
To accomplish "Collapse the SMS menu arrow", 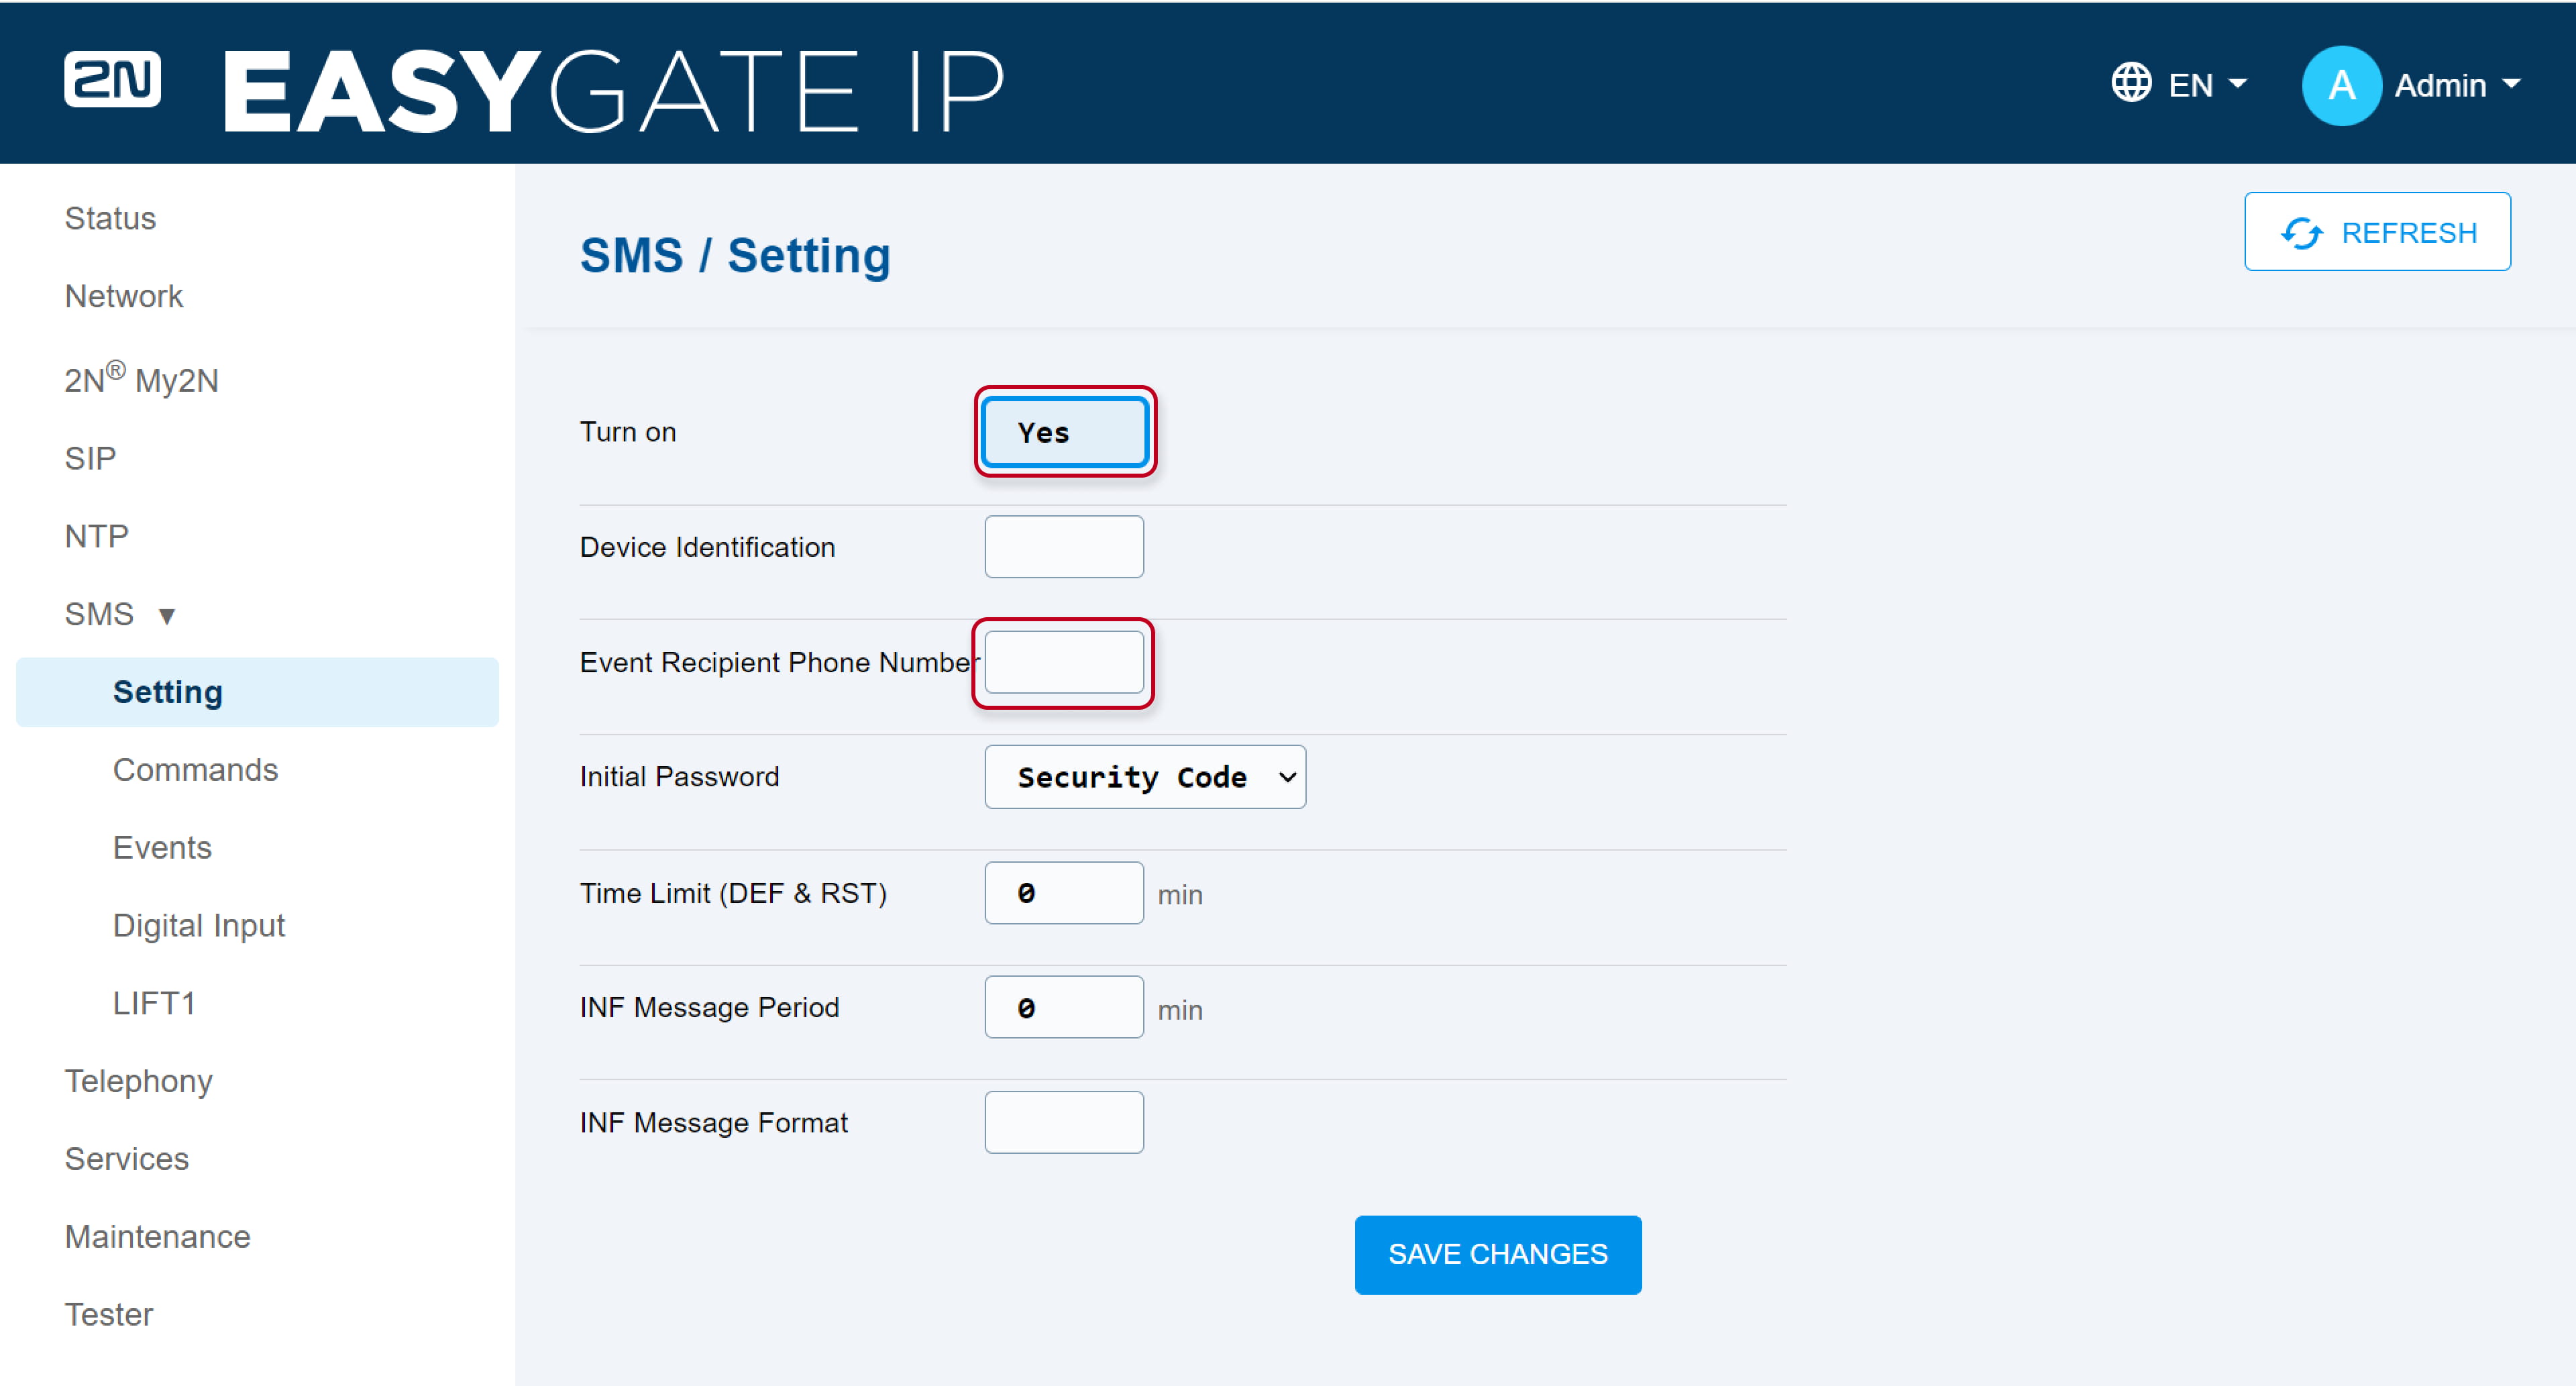I will coord(167,616).
